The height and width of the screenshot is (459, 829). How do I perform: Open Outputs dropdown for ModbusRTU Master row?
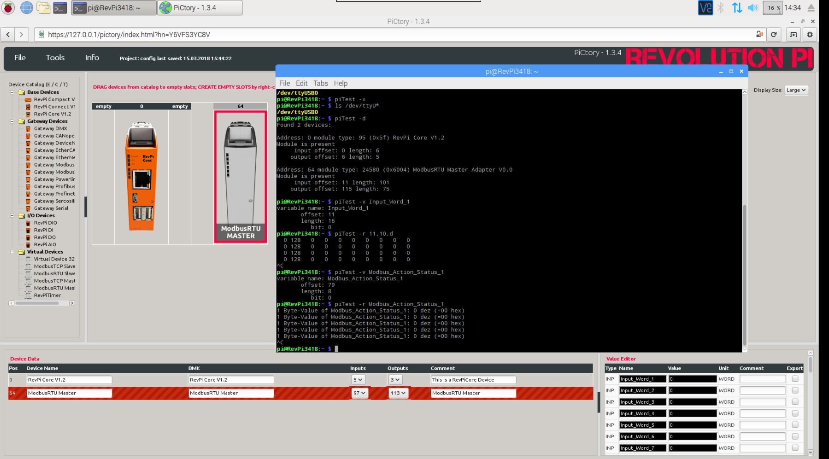click(x=398, y=393)
